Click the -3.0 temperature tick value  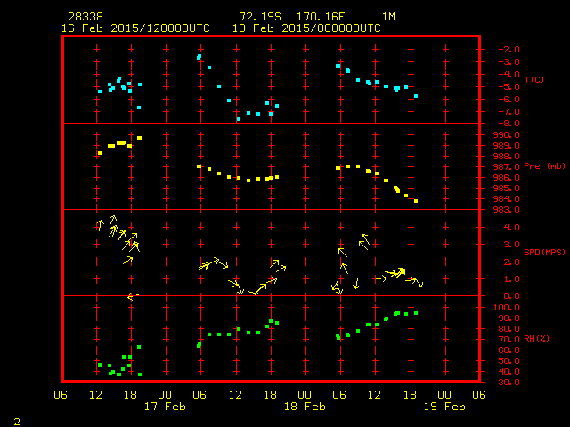(509, 62)
